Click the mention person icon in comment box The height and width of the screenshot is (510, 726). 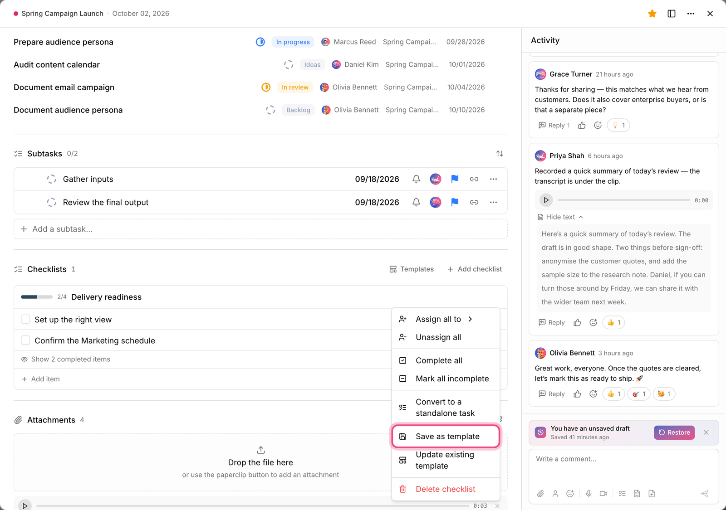[555, 494]
